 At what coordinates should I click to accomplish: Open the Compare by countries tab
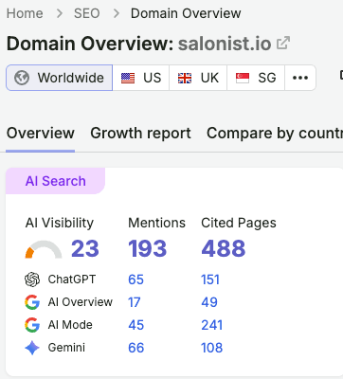275,134
